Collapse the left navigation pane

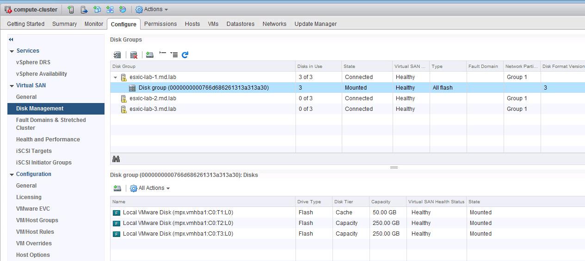point(11,40)
